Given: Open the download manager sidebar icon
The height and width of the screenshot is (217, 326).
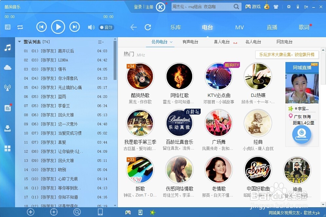Looking at the screenshot, I should 8,128.
